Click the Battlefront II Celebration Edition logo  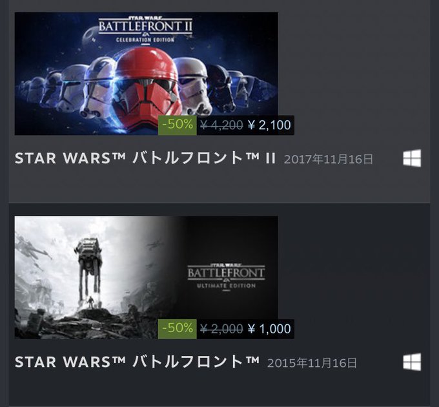click(146, 30)
